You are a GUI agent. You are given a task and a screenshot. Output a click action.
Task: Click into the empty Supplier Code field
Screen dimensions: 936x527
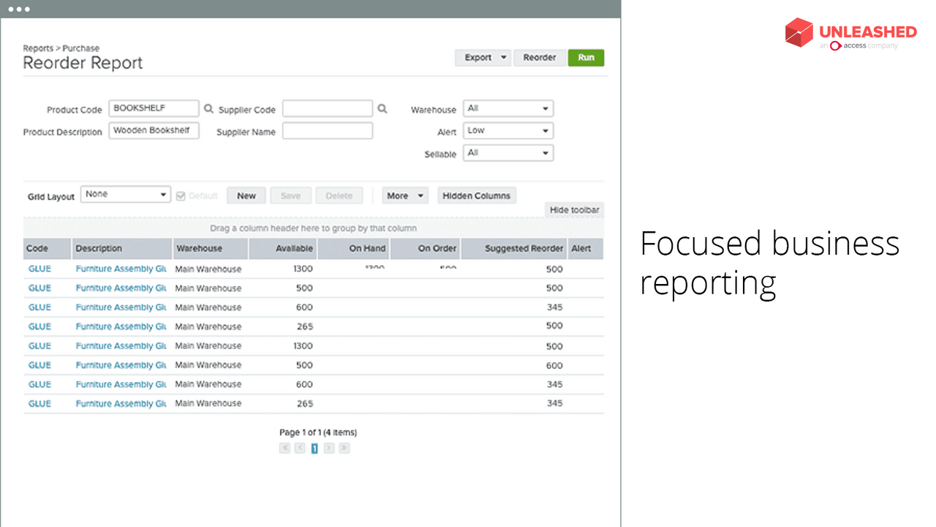[328, 108]
